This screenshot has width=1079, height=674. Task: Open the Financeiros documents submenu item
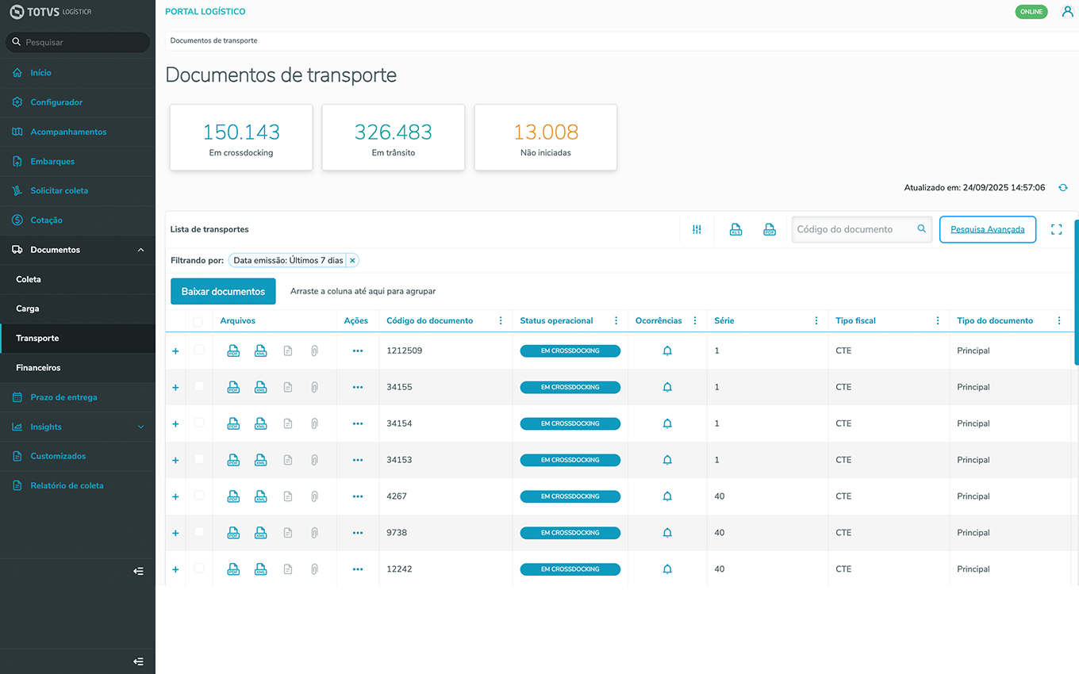pyautogui.click(x=38, y=368)
